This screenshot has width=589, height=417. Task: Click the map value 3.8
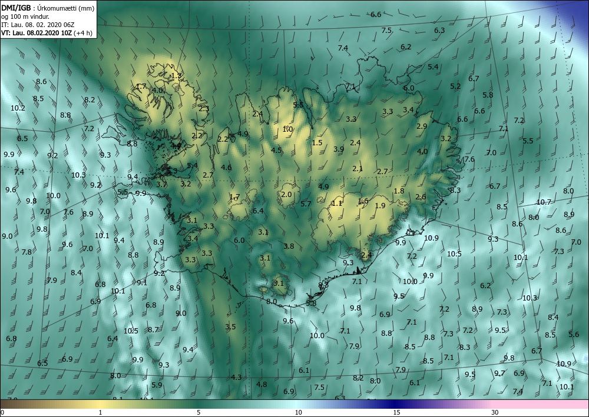click(x=289, y=246)
